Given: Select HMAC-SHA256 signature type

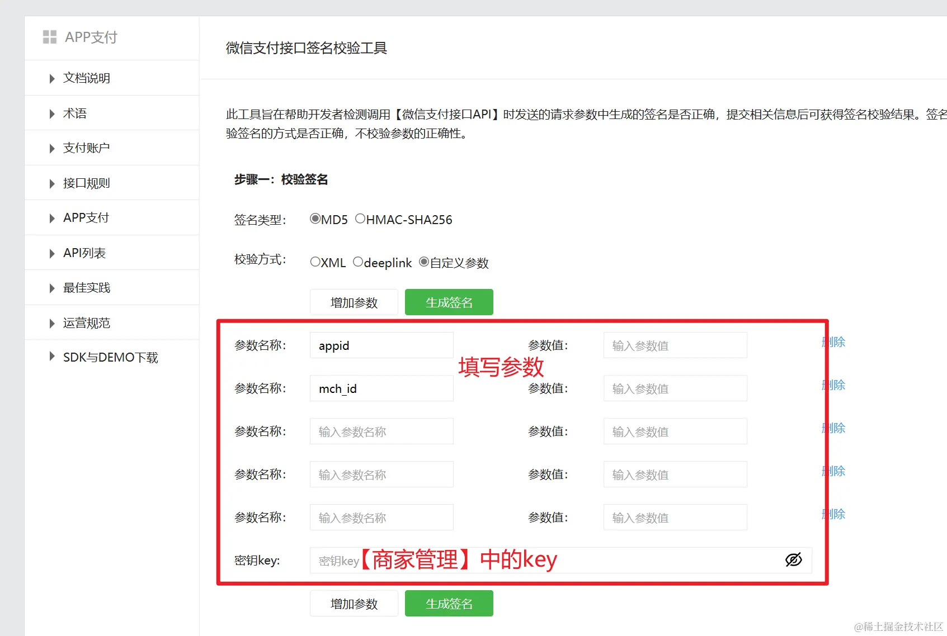Looking at the screenshot, I should 361,219.
